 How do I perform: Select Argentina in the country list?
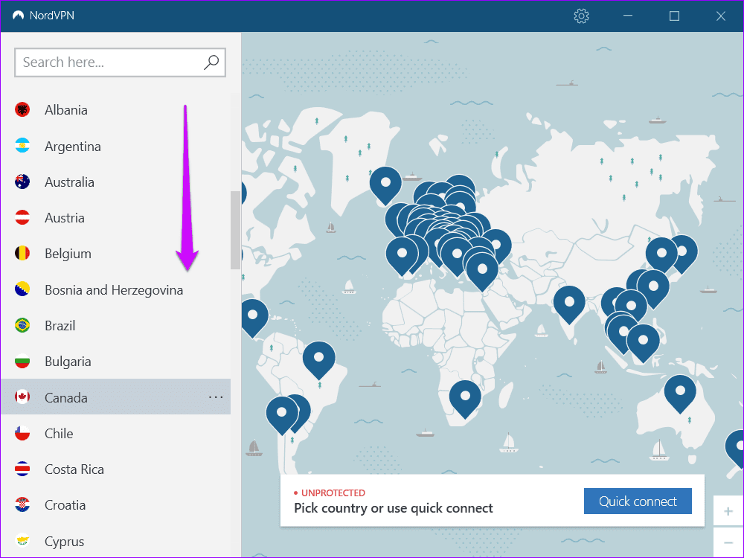(x=115, y=146)
